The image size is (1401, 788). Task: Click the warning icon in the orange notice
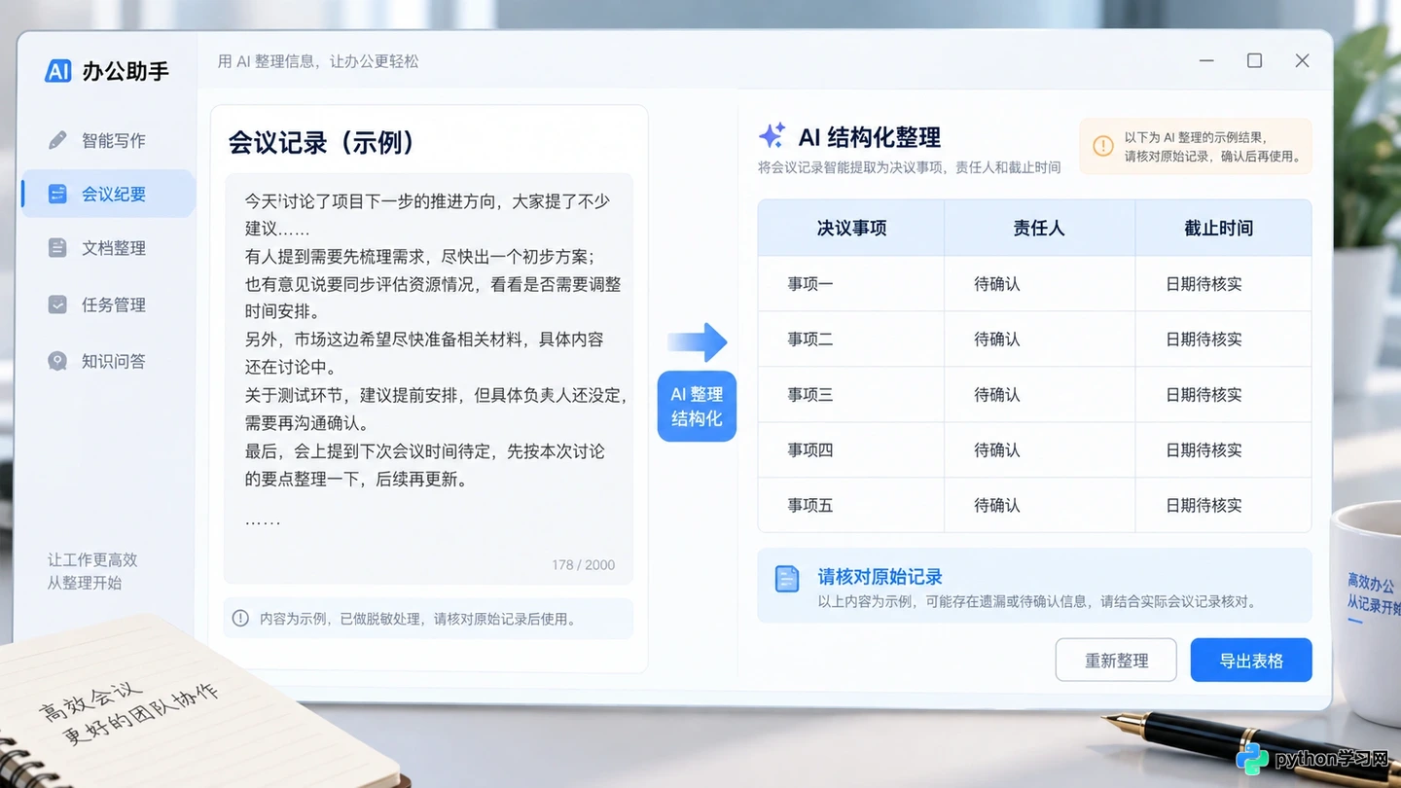pyautogui.click(x=1103, y=146)
